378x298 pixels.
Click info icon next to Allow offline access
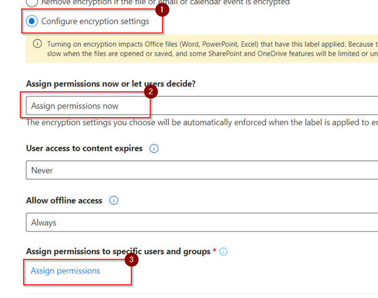coord(114,201)
